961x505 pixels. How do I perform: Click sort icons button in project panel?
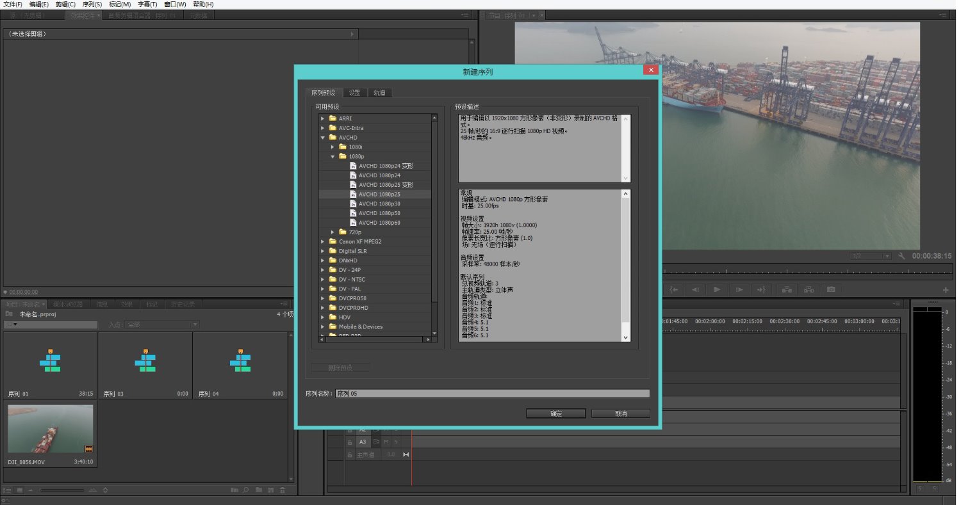(106, 490)
